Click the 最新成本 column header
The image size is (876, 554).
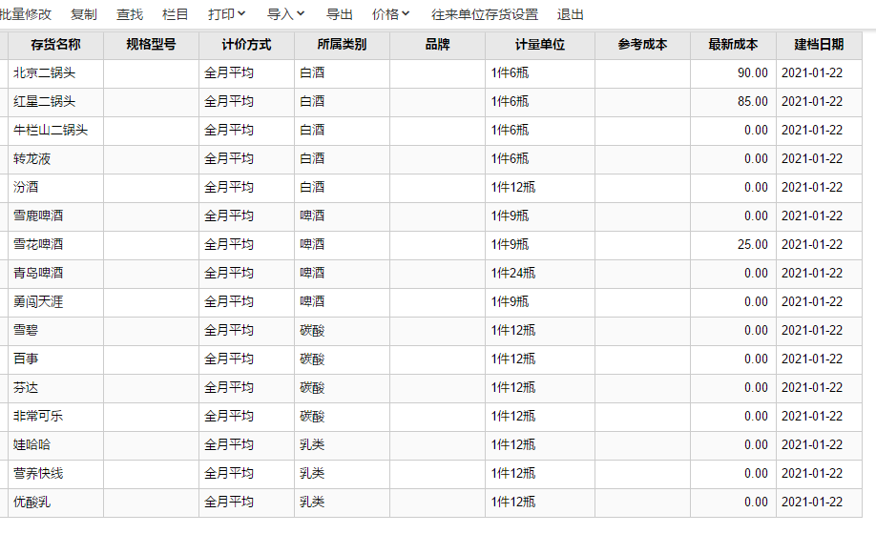733,45
